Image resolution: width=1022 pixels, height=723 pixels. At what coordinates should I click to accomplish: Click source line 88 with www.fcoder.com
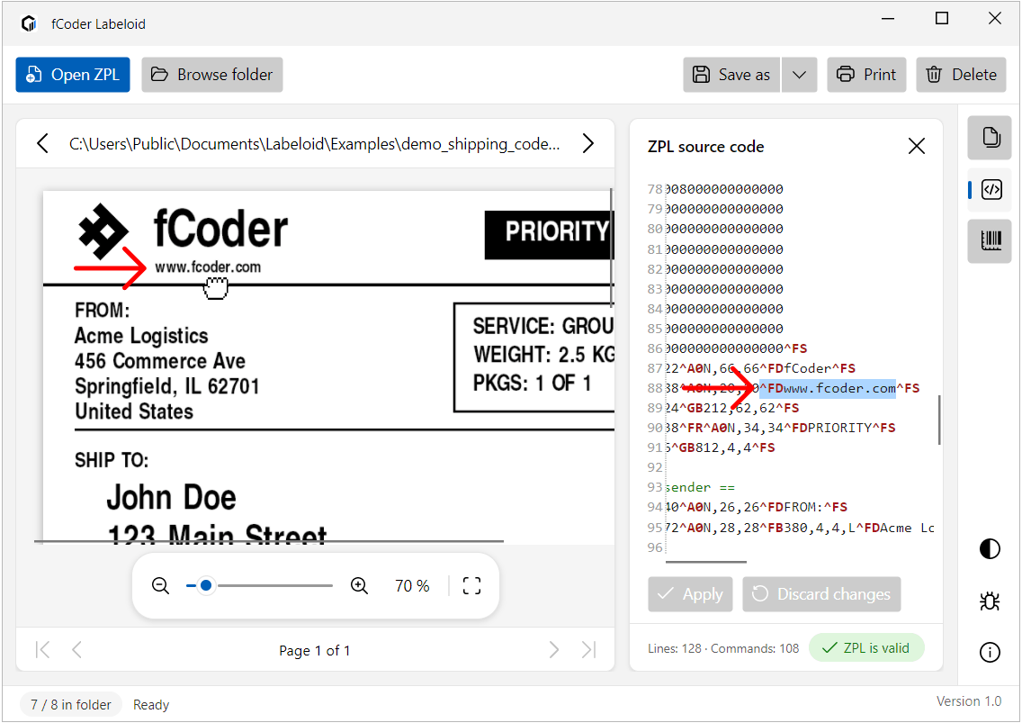point(792,388)
